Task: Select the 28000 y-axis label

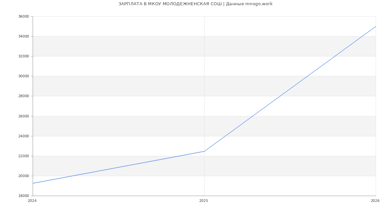Action: (x=24, y=96)
